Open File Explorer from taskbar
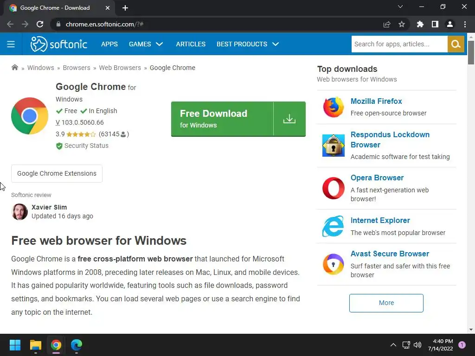This screenshot has width=475, height=356. 35,345
